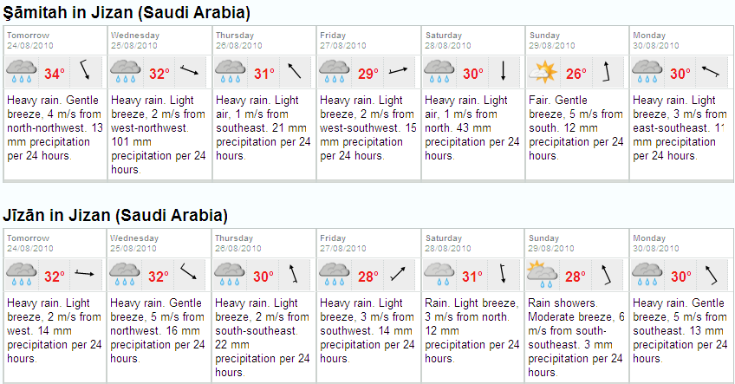Select Şāmitah Wednesday 25/08/2010 date header

pos(135,41)
